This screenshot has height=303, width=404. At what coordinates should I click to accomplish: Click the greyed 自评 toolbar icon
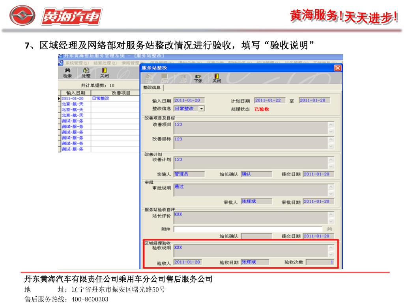(149, 79)
